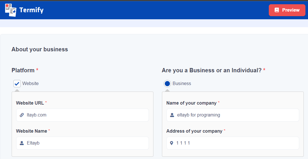Click the location pin icon in address field
308x159 pixels.
point(172,143)
